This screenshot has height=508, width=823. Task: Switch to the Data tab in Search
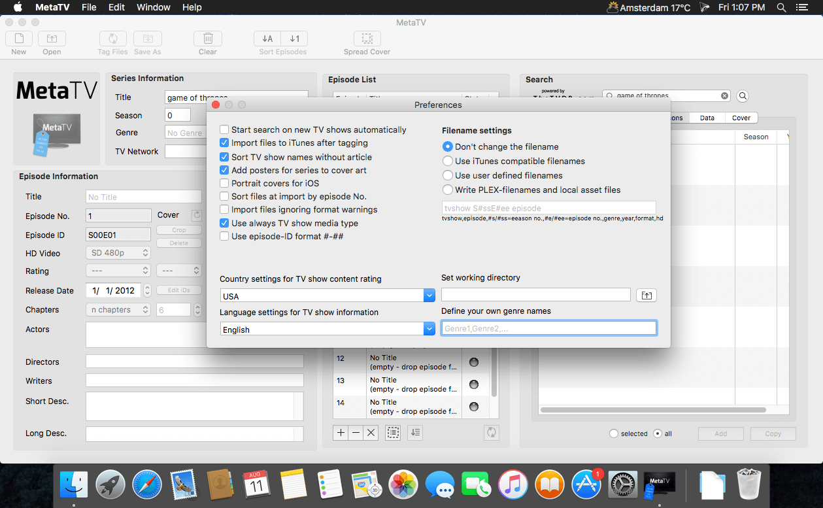[707, 118]
